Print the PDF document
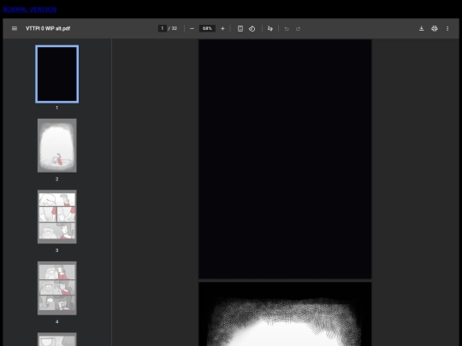This screenshot has height=346, width=462. click(435, 28)
